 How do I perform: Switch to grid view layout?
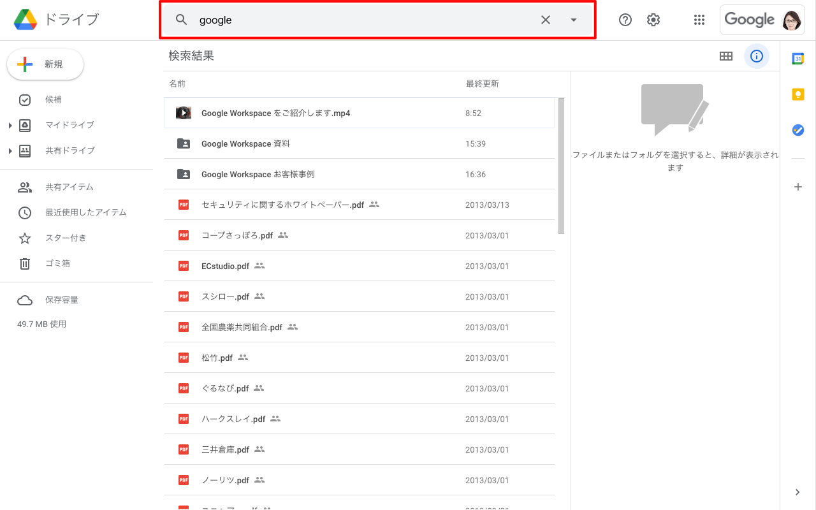(726, 56)
